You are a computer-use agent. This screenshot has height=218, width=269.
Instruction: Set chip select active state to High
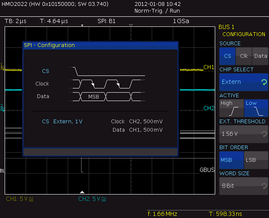point(231,108)
